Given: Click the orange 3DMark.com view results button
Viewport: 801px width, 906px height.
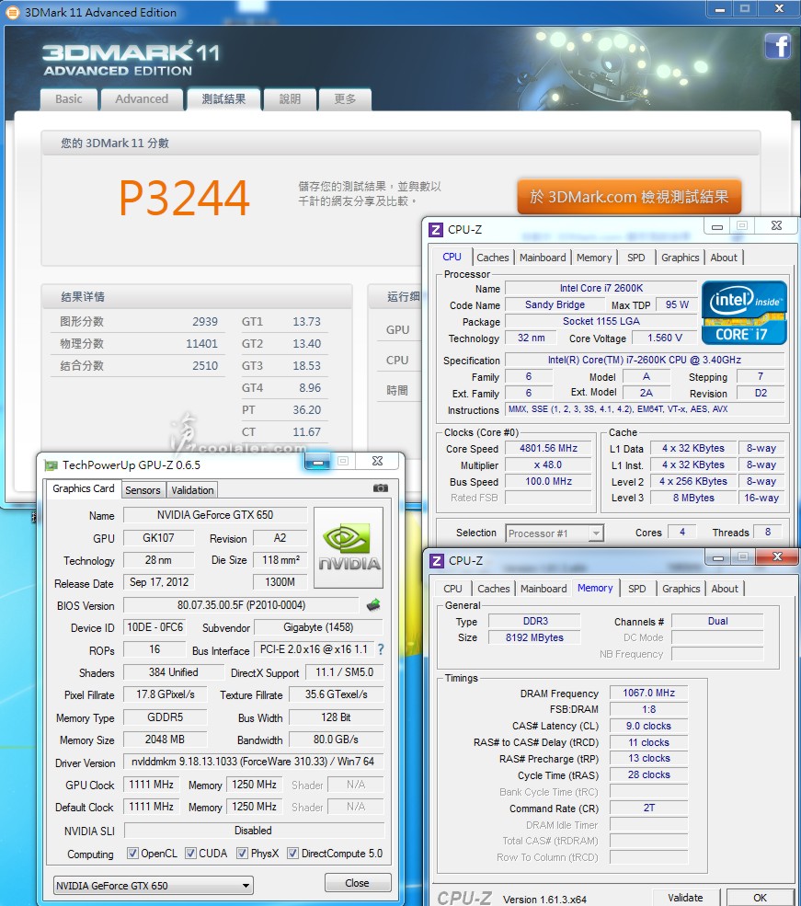Looking at the screenshot, I should (x=629, y=197).
